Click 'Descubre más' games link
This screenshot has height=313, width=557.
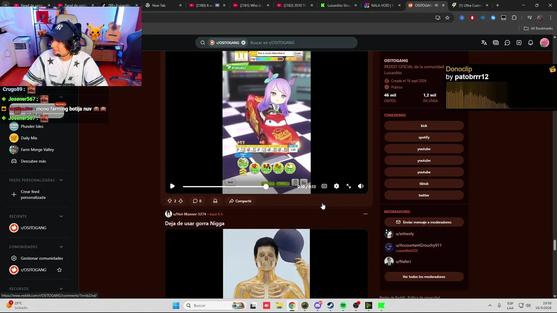pyautogui.click(x=33, y=161)
